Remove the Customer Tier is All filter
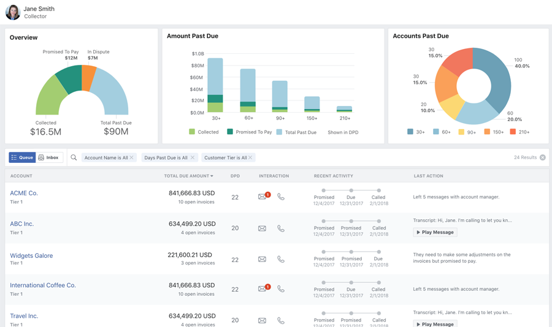Viewport: 552px width, 327px height. 251,157
